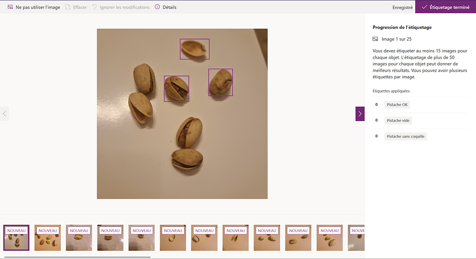Open the fourth thumbnail in the filmstrip
Viewport: 476px width, 259px height.
tap(110, 238)
